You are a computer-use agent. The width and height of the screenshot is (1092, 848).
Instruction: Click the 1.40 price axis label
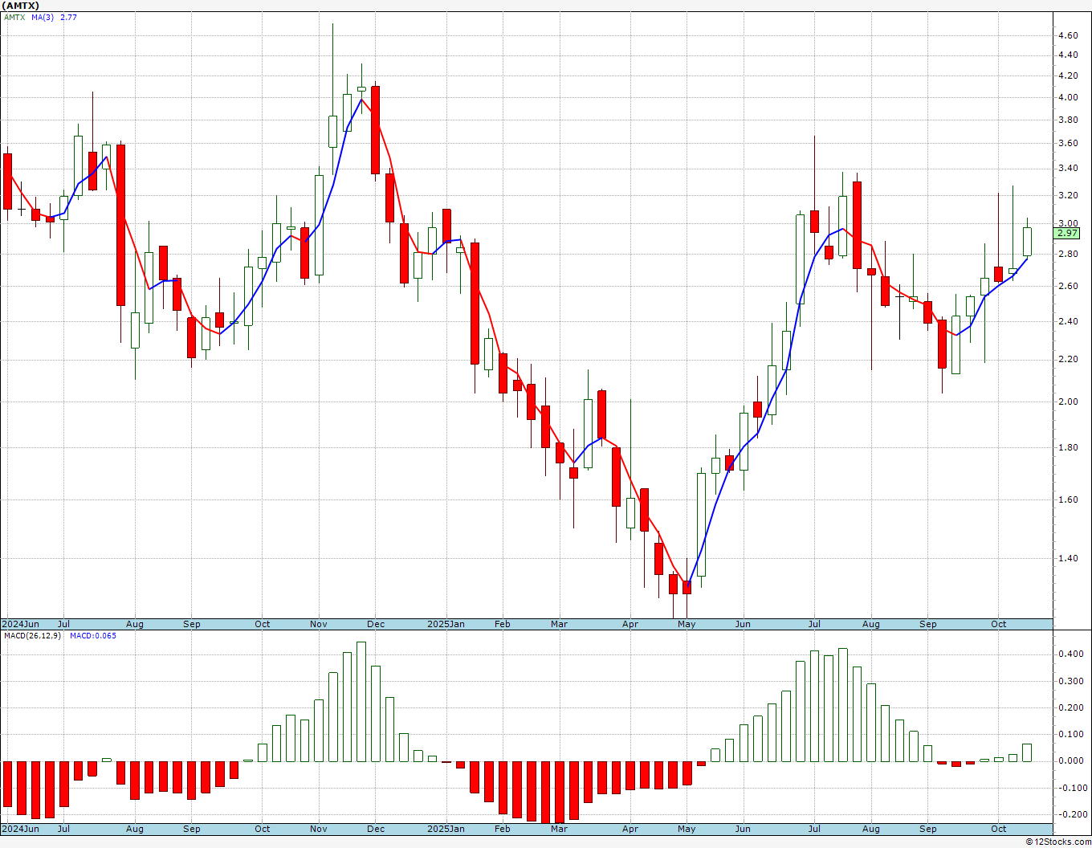click(x=1068, y=559)
